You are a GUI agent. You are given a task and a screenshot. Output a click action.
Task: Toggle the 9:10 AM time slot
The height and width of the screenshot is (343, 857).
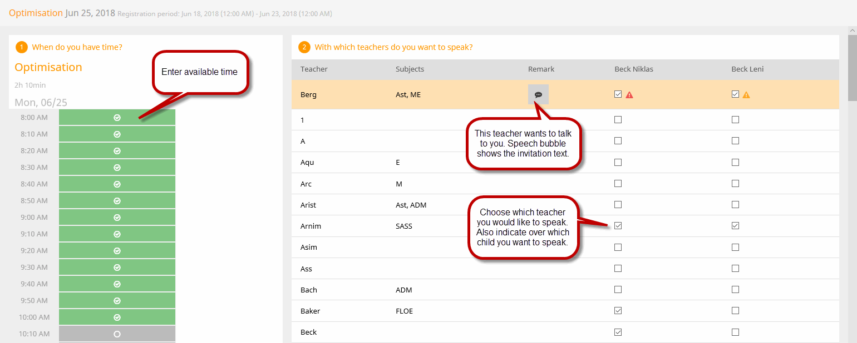117,234
